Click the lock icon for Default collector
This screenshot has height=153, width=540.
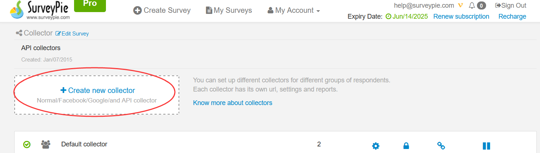tap(406, 146)
